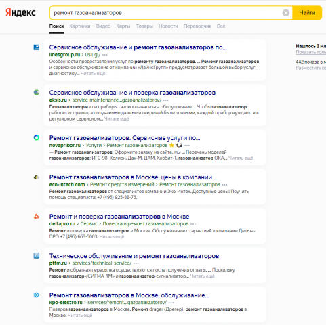Viewport: 326px width, 325px height.
Task: Go to the Новости tab
Action: click(168, 26)
